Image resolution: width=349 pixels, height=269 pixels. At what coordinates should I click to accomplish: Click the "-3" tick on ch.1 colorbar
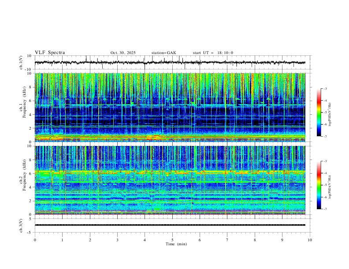click(x=325, y=88)
